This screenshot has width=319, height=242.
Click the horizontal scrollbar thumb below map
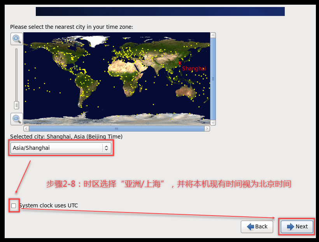(117, 129)
